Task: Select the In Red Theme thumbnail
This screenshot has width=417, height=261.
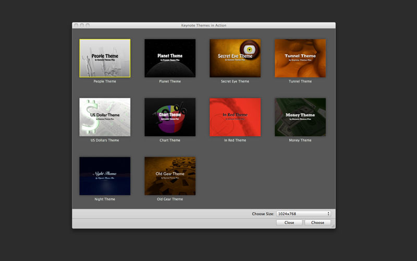Action: pyautogui.click(x=235, y=117)
